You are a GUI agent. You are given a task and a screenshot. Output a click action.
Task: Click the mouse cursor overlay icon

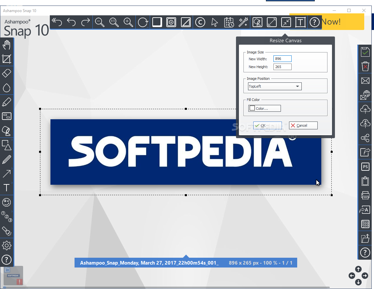tap(215, 22)
